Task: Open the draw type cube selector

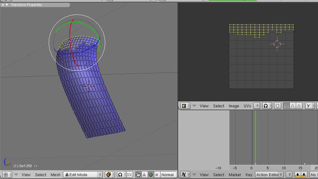Action: 110,175
